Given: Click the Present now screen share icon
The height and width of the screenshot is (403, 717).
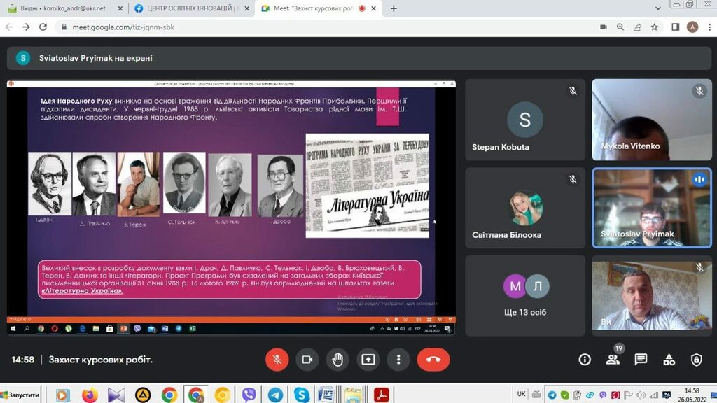Looking at the screenshot, I should (368, 360).
